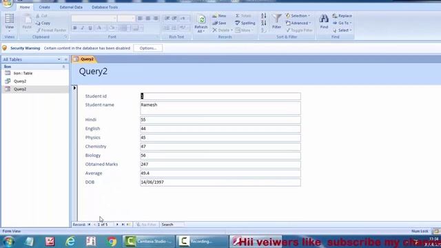Click the security warning Options button

click(148, 48)
